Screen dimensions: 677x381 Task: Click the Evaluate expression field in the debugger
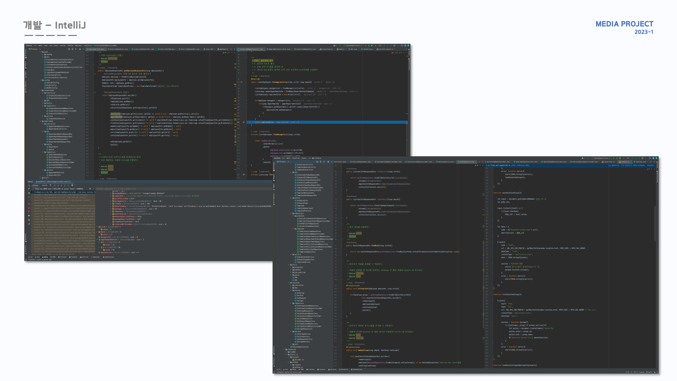click(x=116, y=189)
